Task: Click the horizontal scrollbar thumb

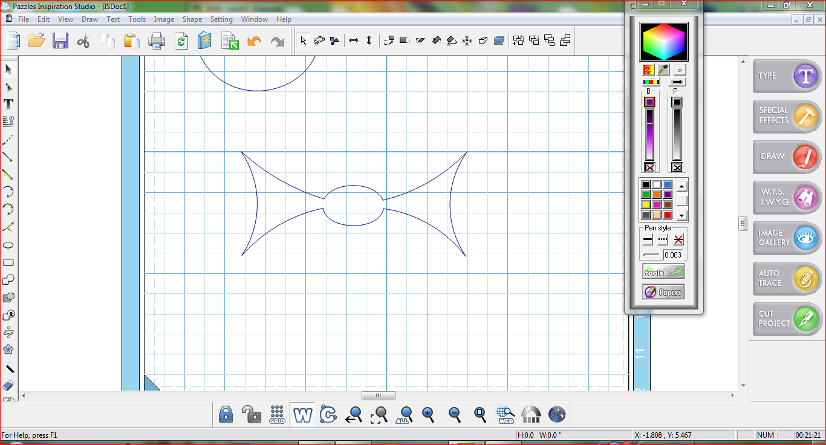Action: click(379, 395)
